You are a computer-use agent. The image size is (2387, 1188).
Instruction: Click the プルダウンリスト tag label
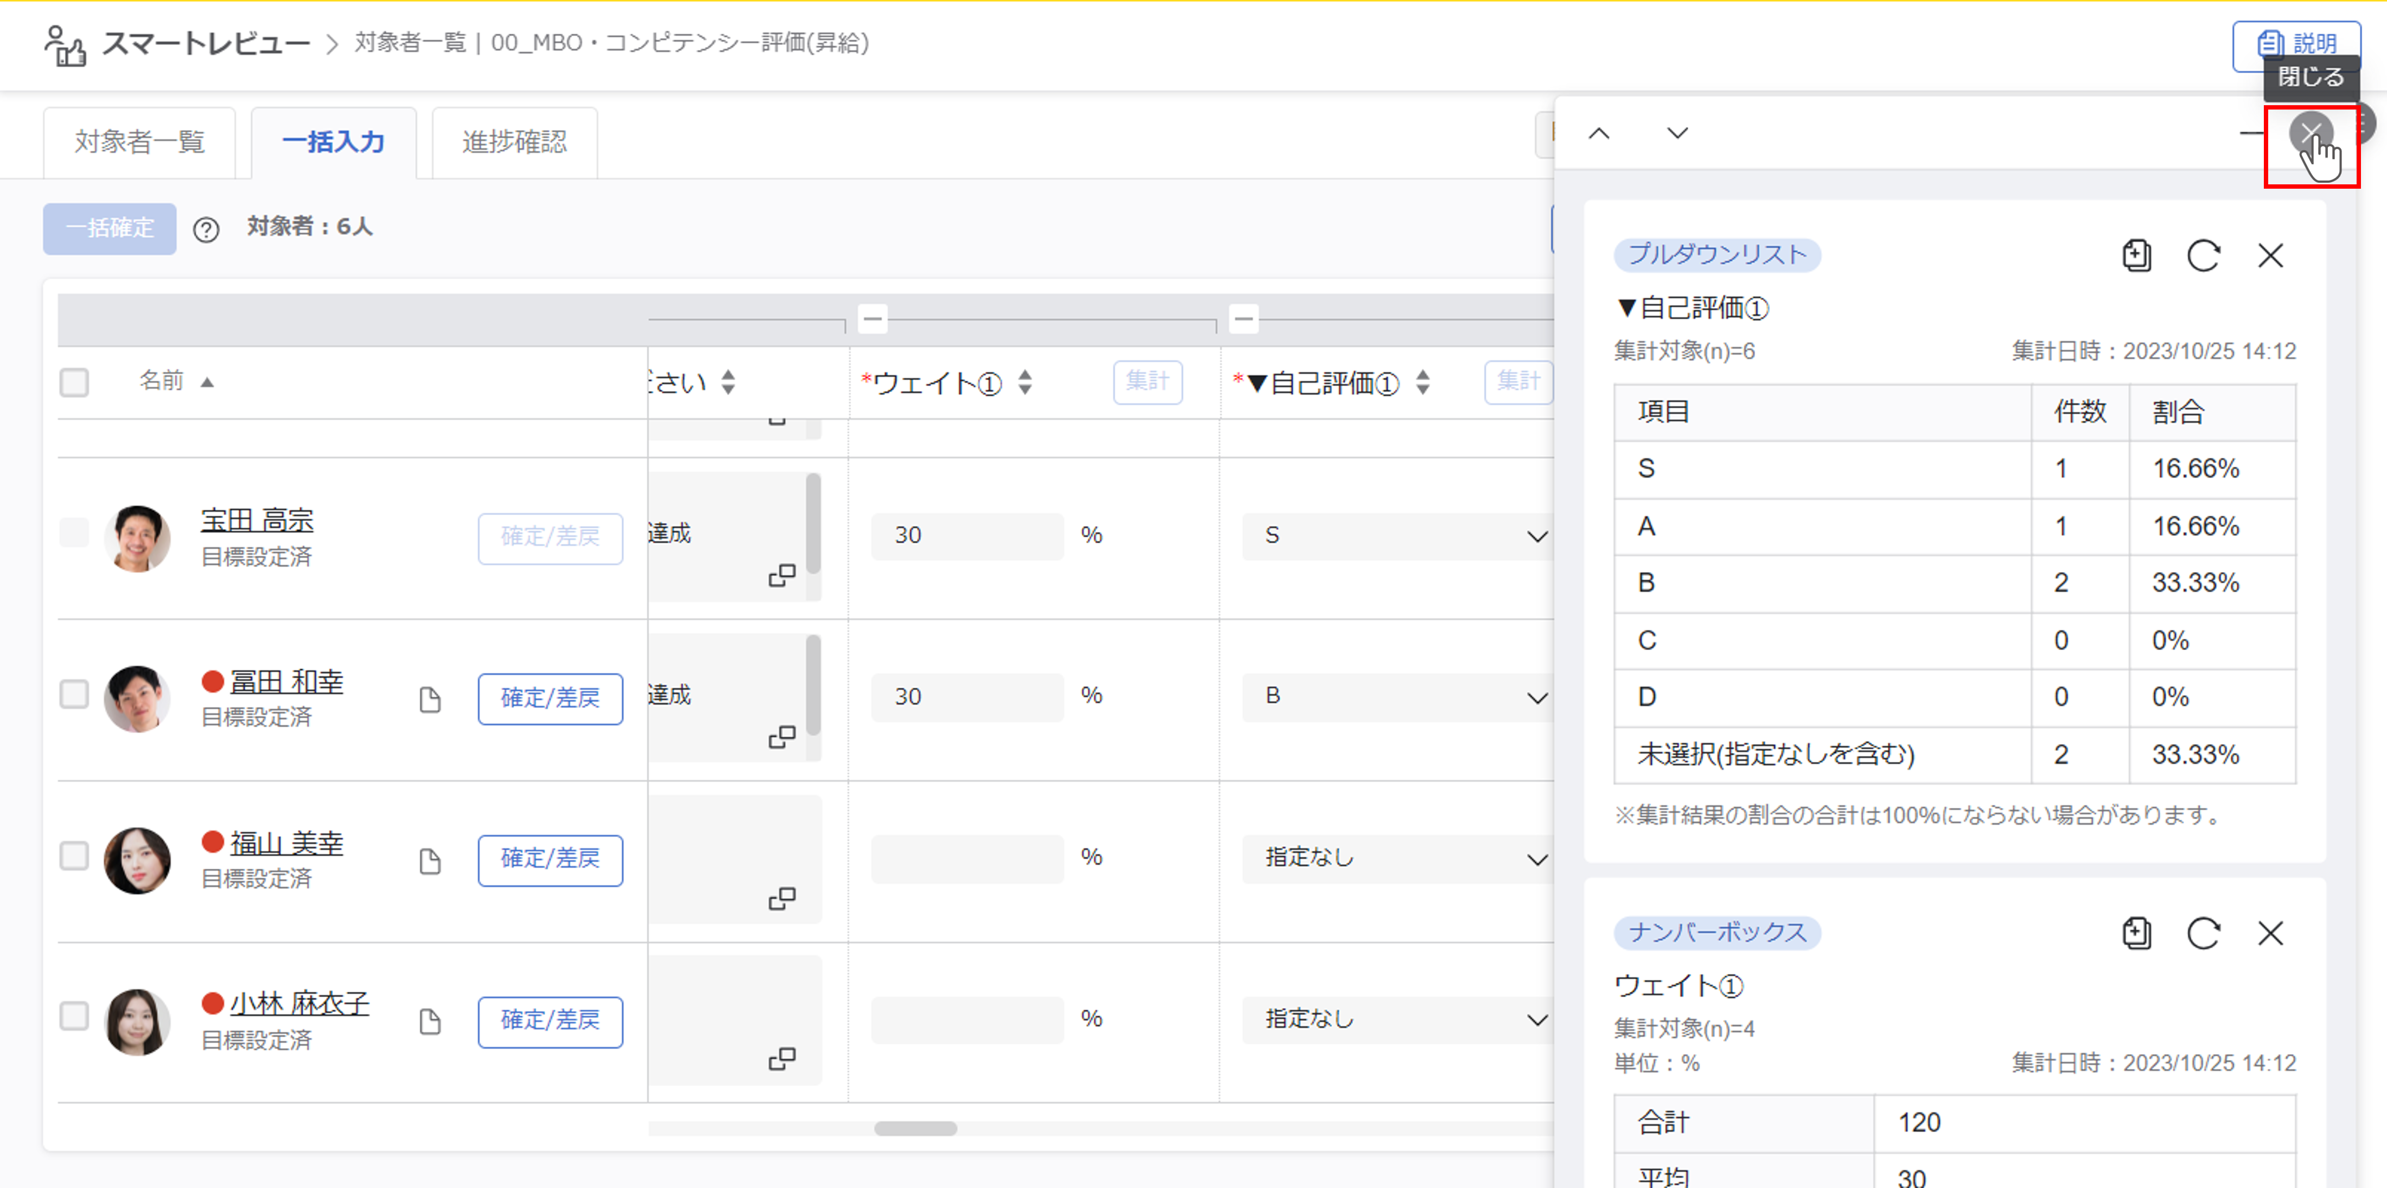click(x=1717, y=255)
